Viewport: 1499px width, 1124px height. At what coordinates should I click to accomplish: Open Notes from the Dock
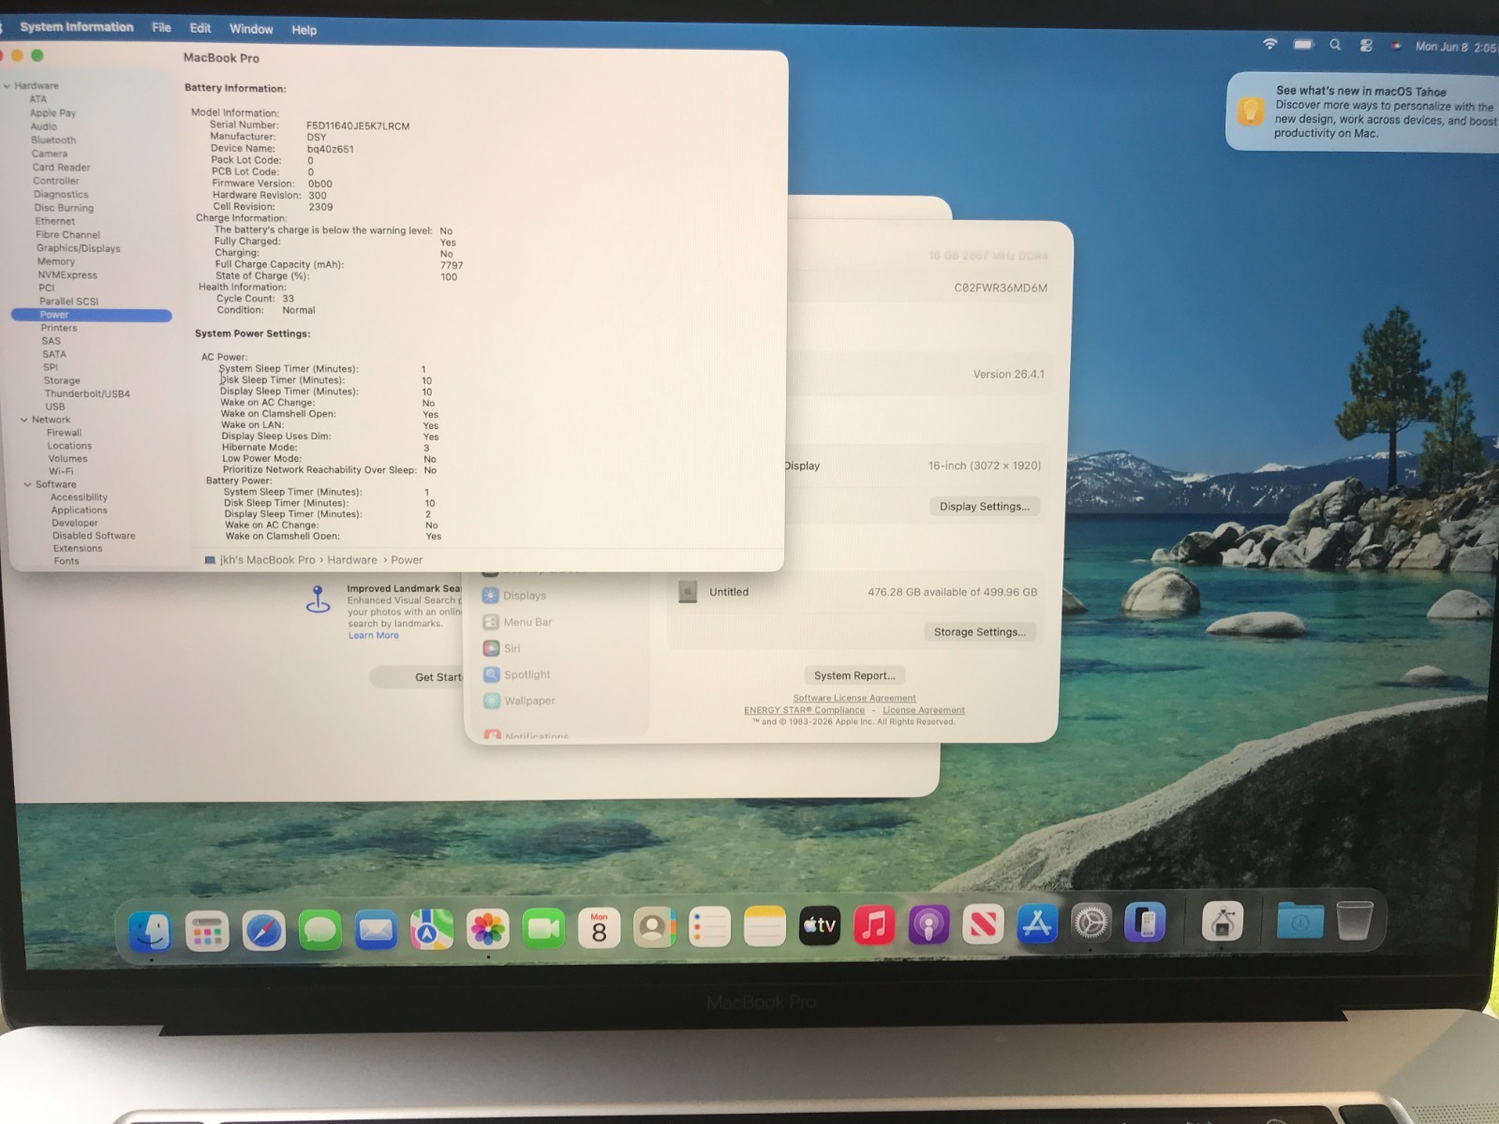tap(764, 926)
